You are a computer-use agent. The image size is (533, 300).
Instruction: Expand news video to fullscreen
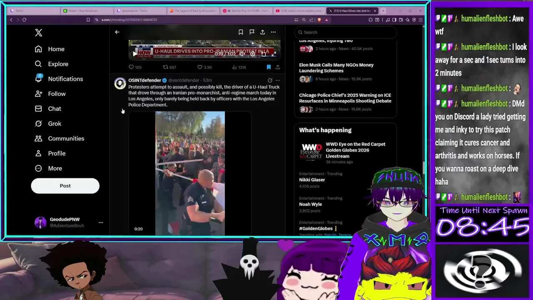click(274, 54)
